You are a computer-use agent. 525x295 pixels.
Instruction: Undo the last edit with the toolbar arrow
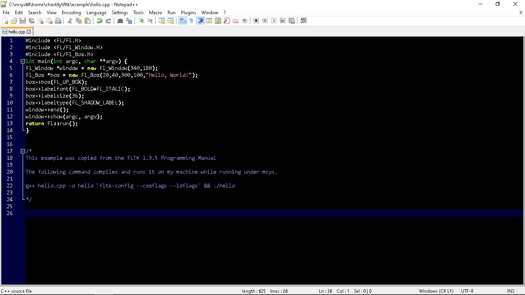coord(100,20)
